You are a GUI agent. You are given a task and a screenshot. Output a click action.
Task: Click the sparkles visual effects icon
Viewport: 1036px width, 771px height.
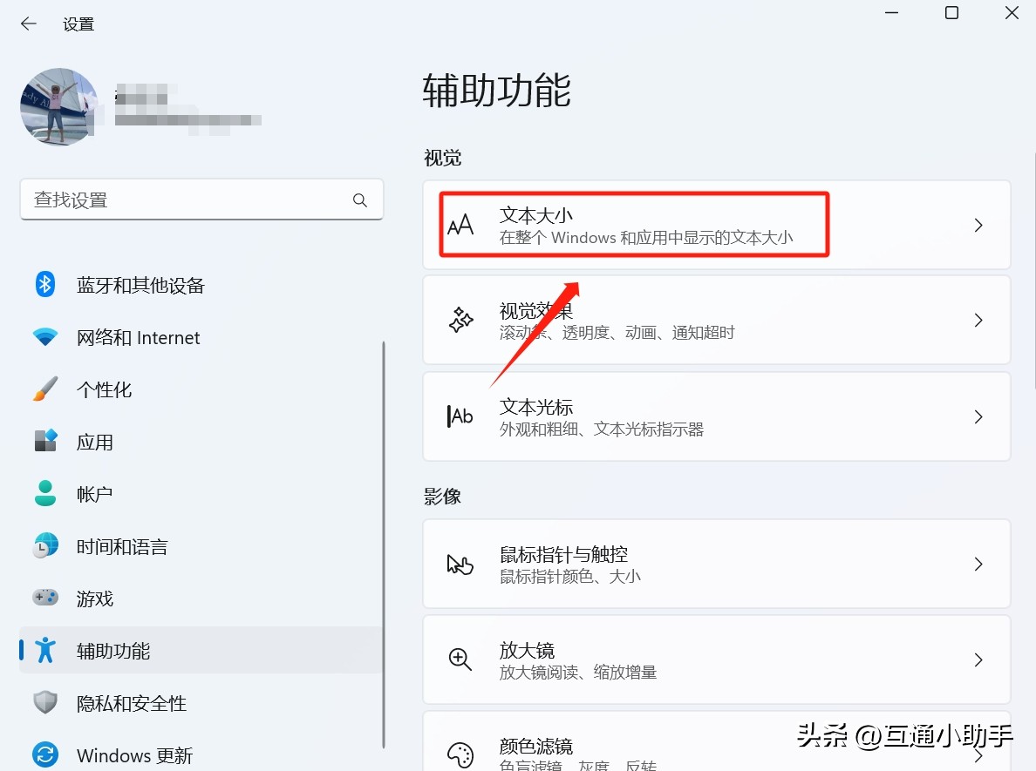click(460, 320)
